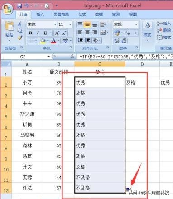Click the 删除 cells button
Screen dimensions: 173x199
click(x=164, y=30)
